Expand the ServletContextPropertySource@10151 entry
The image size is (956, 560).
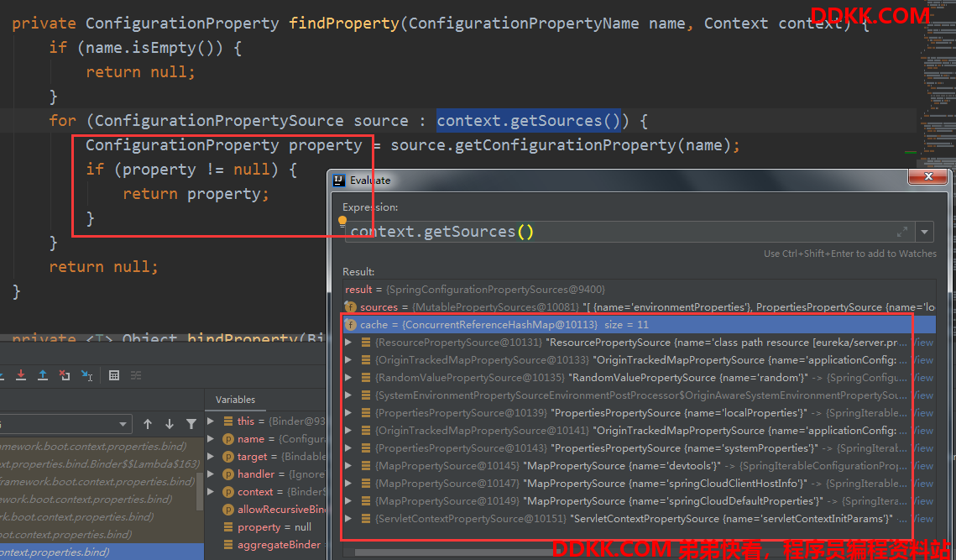click(349, 519)
